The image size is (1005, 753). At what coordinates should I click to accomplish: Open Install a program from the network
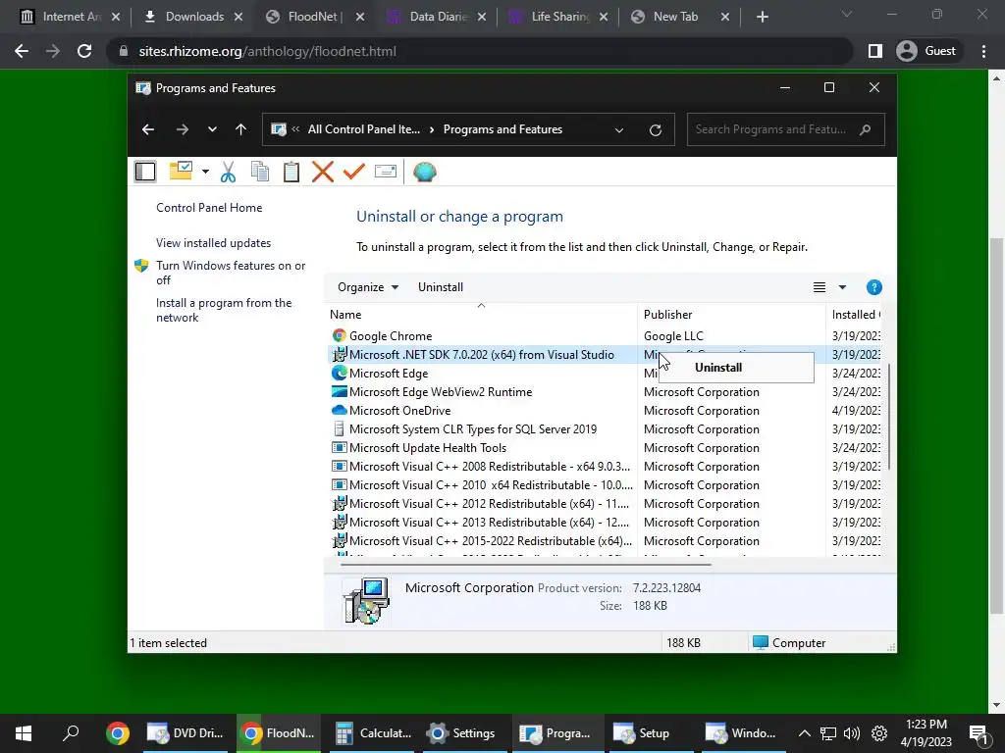(x=224, y=310)
